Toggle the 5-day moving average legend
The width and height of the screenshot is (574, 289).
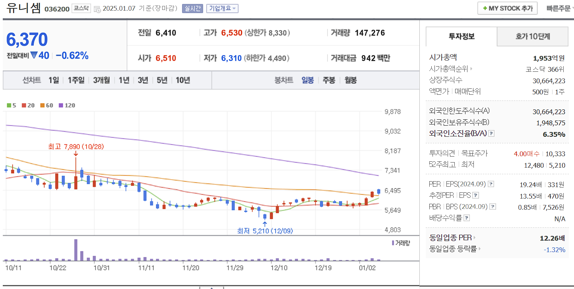(x=10, y=105)
